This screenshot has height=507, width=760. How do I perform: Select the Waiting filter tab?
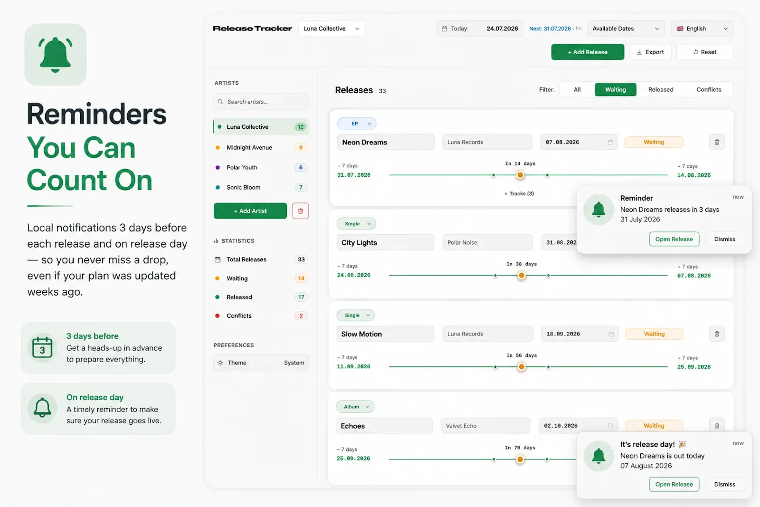coord(616,89)
